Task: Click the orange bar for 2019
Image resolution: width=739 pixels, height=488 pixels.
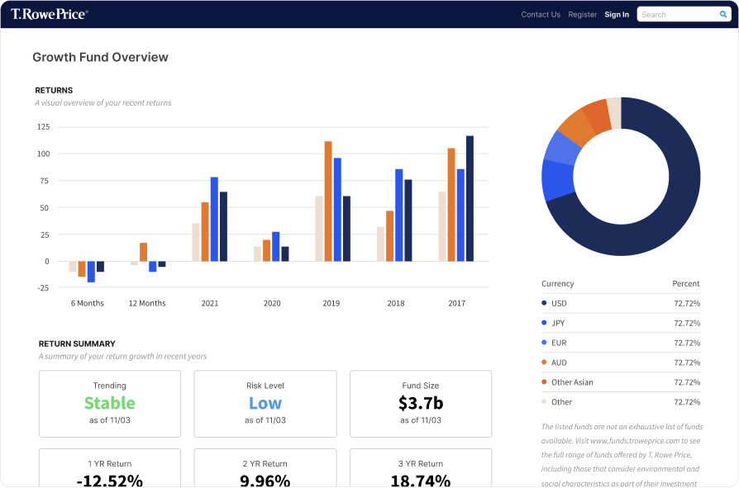Action: click(328, 201)
